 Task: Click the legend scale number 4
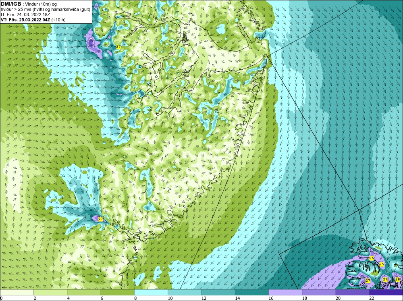(69, 298)
